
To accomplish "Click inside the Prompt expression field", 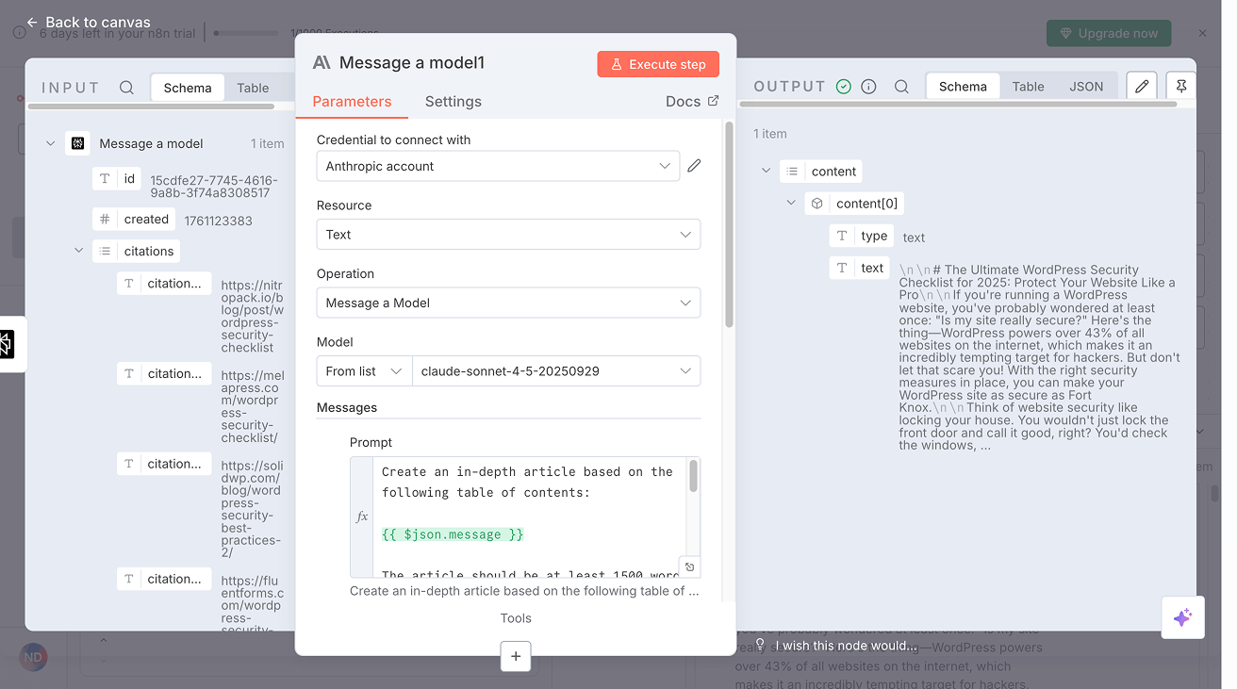I will coord(528,517).
